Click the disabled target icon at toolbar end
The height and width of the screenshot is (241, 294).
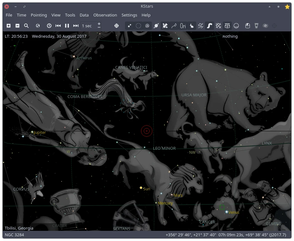[x=274, y=26]
